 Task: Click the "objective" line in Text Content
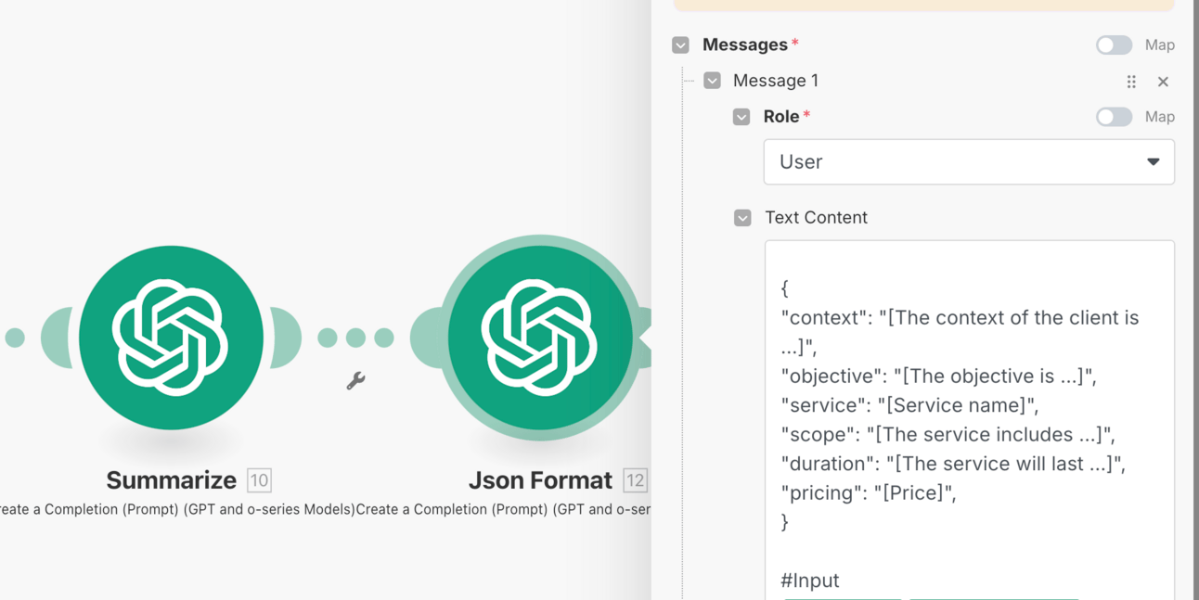point(938,376)
